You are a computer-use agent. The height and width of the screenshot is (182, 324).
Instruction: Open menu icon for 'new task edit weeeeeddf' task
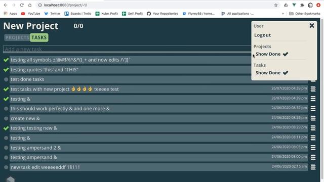(313, 167)
